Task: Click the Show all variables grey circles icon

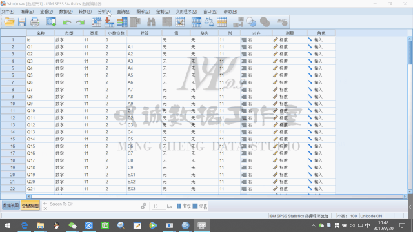Action: [x=265, y=22]
